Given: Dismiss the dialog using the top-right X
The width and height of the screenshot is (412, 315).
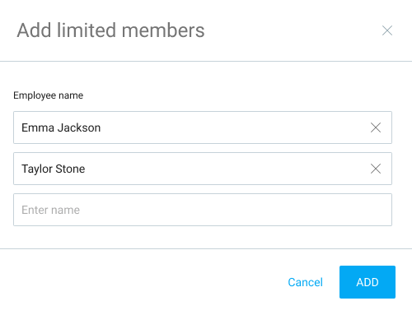Looking at the screenshot, I should 387,30.
